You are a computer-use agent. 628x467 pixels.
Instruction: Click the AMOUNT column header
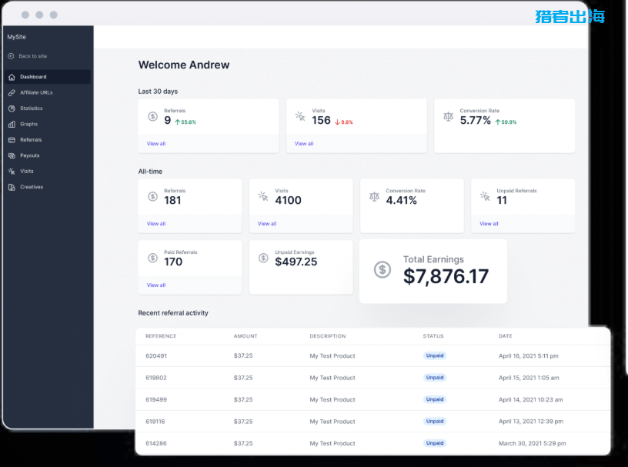(246, 336)
